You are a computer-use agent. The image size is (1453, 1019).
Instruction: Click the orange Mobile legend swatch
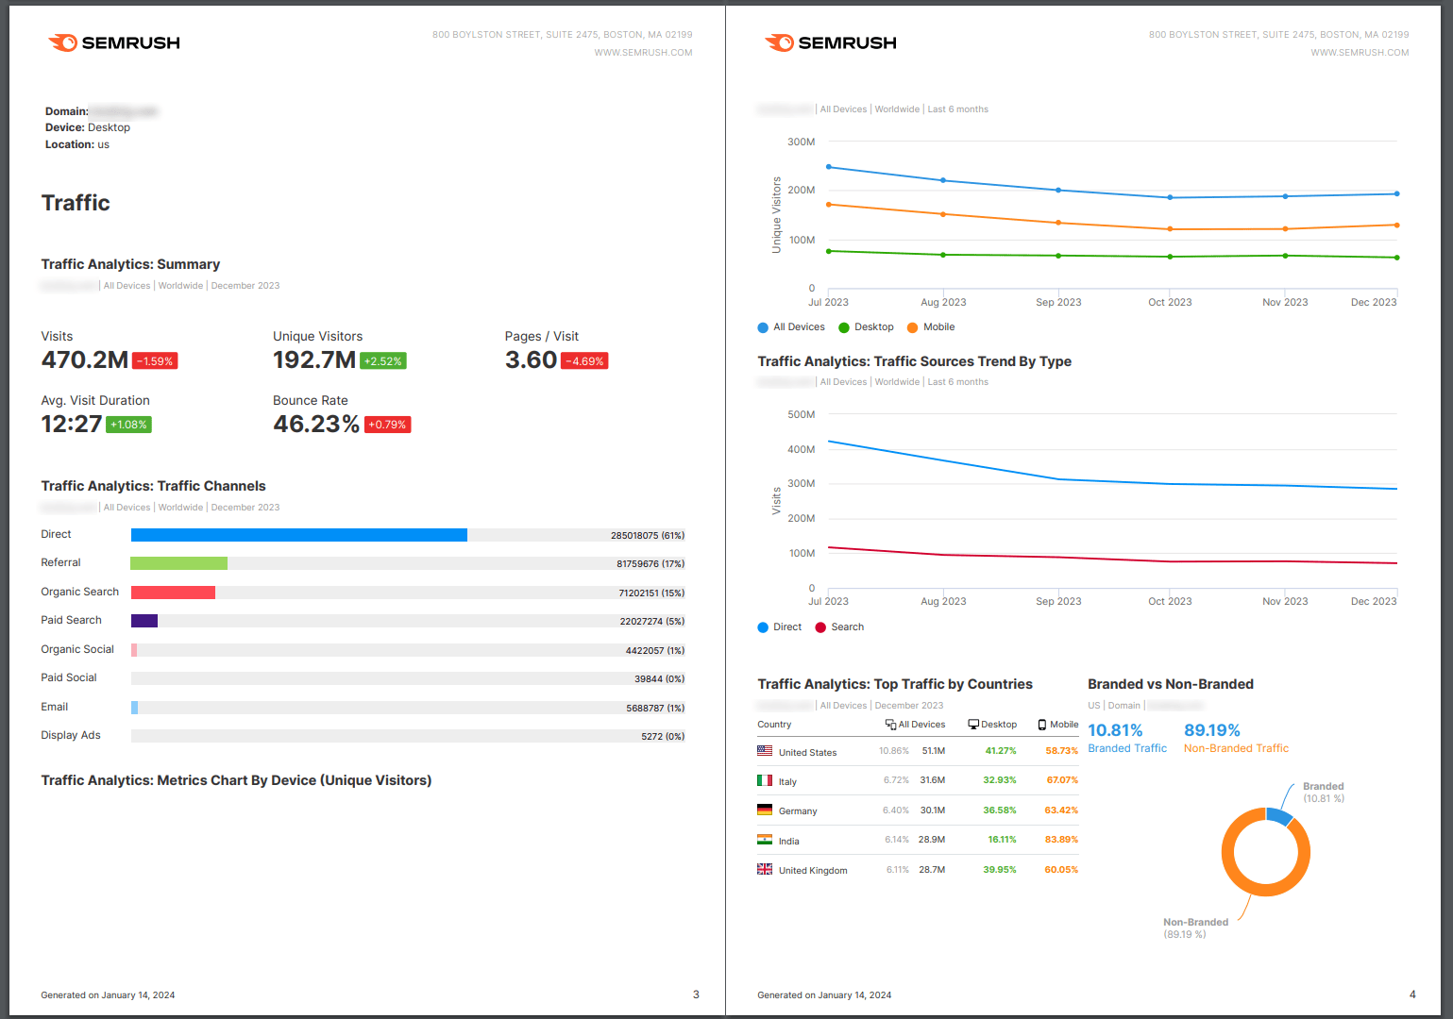(913, 326)
